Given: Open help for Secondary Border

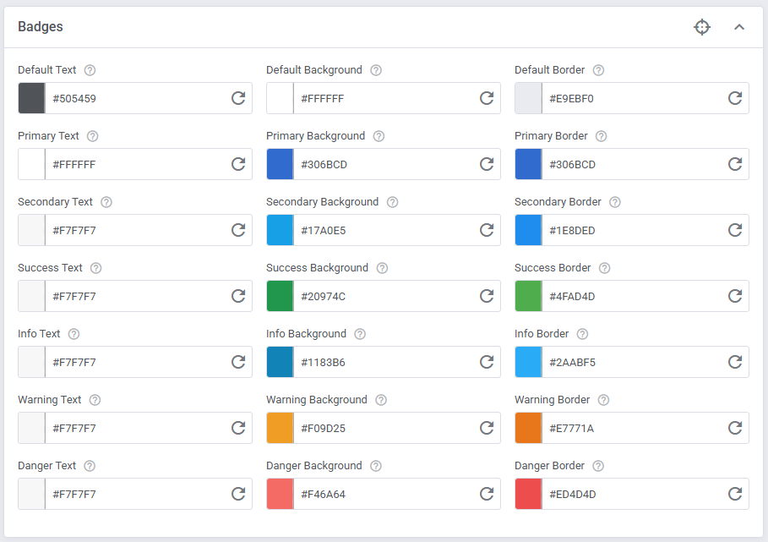Looking at the screenshot, I should tap(615, 202).
